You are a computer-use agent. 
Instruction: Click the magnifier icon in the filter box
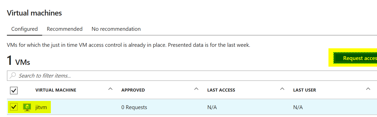pos(13,76)
